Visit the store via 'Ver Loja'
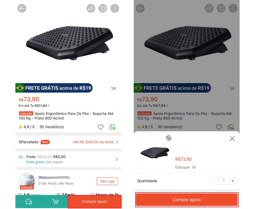Image resolution: width=255 pixels, height=209 pixels. tap(107, 181)
